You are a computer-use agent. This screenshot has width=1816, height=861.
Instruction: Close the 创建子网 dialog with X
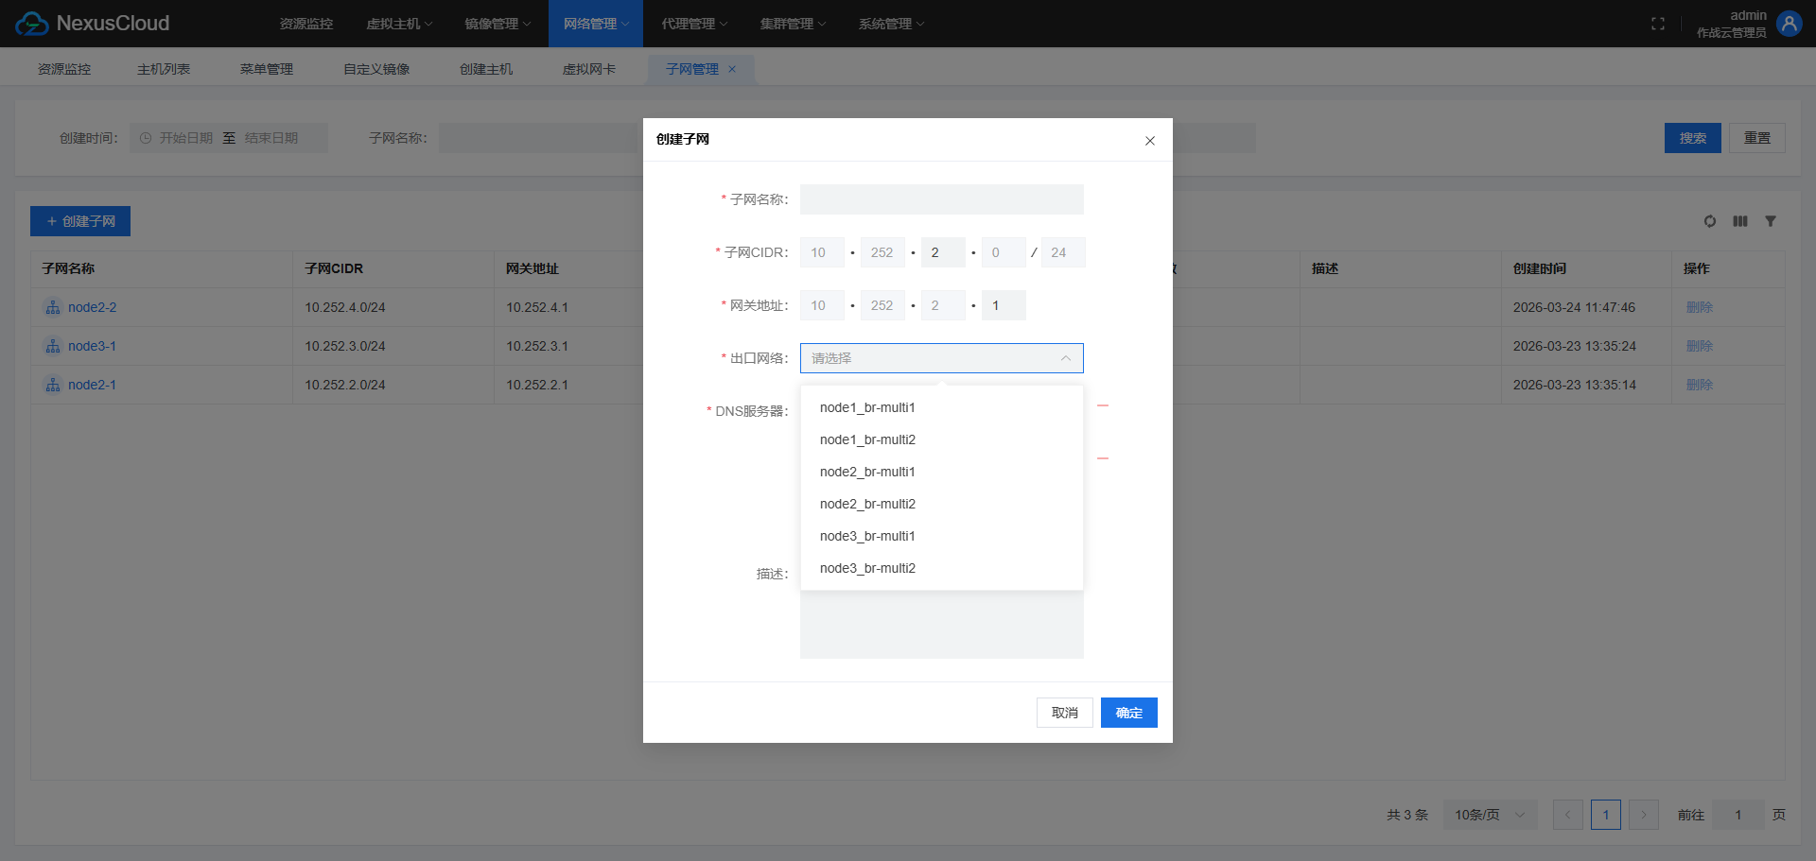pyautogui.click(x=1149, y=141)
